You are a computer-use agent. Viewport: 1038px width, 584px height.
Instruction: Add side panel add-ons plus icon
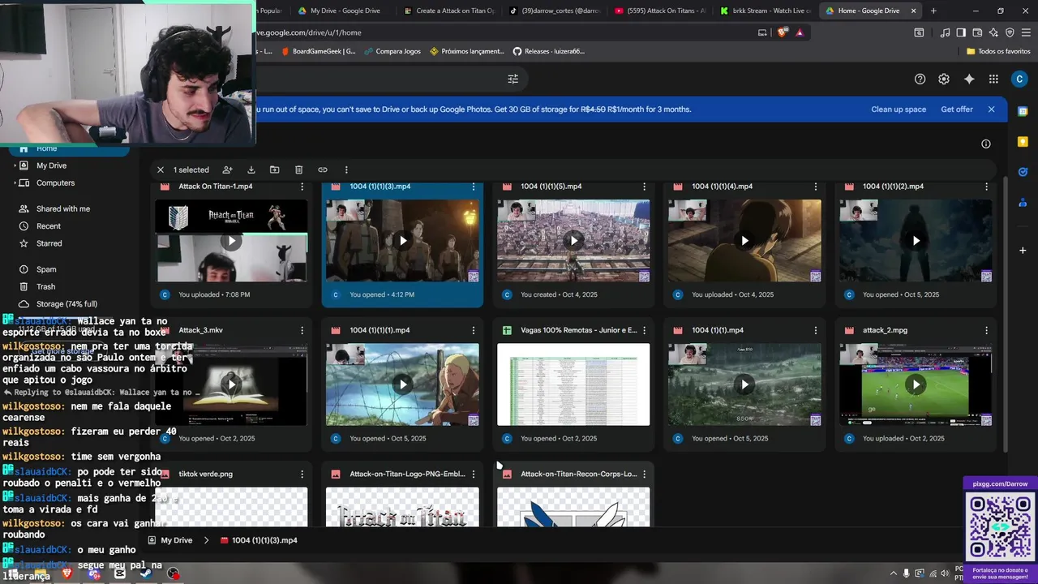1023,251
